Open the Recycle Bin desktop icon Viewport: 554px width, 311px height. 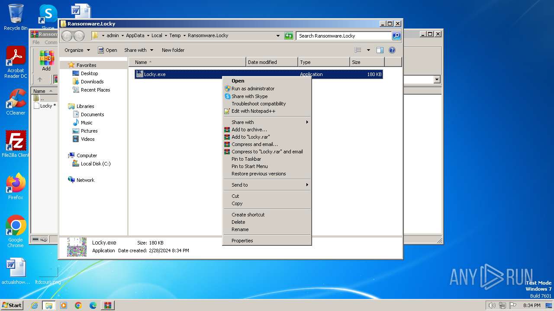(16, 17)
